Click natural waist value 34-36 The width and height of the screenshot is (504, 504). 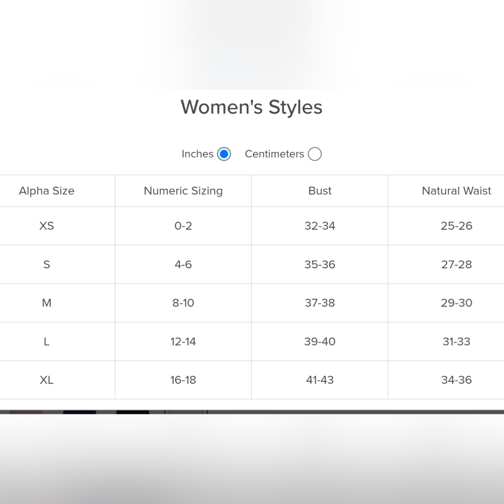click(x=457, y=380)
